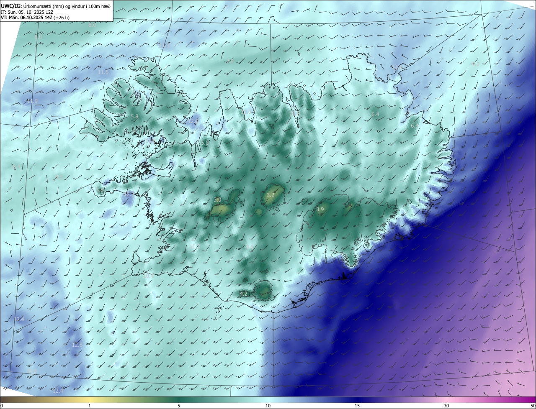The width and height of the screenshot is (536, 409).
Task: Click the '50' tick on the color scale
Action: 532,406
